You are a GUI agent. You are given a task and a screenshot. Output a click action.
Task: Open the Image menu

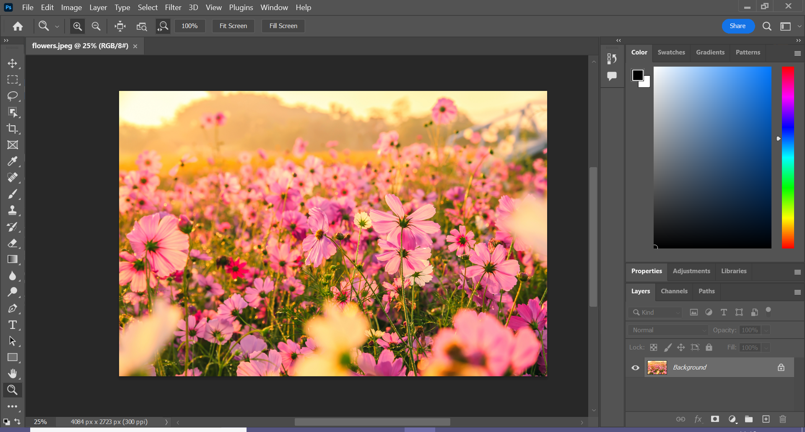pyautogui.click(x=71, y=8)
